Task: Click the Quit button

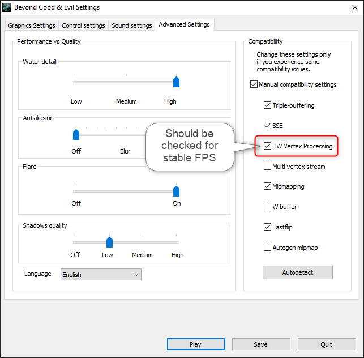Action: coord(327,344)
